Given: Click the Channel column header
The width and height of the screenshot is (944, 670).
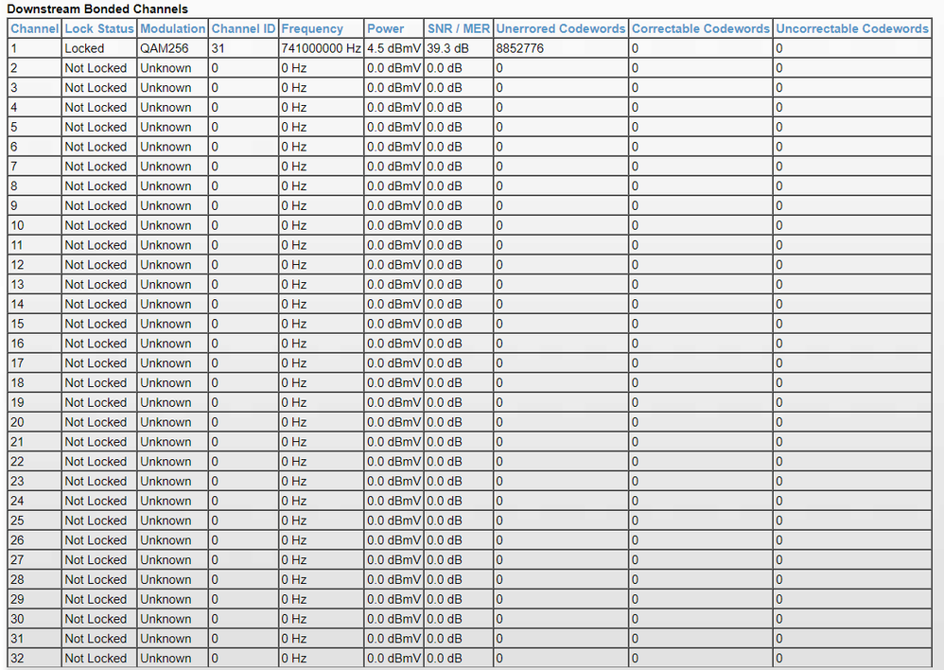Looking at the screenshot, I should pos(35,28).
